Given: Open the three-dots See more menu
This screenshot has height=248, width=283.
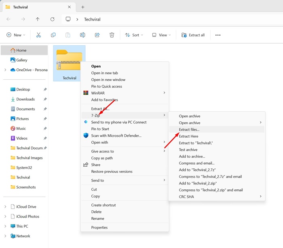Looking at the screenshot, I should point(218,35).
